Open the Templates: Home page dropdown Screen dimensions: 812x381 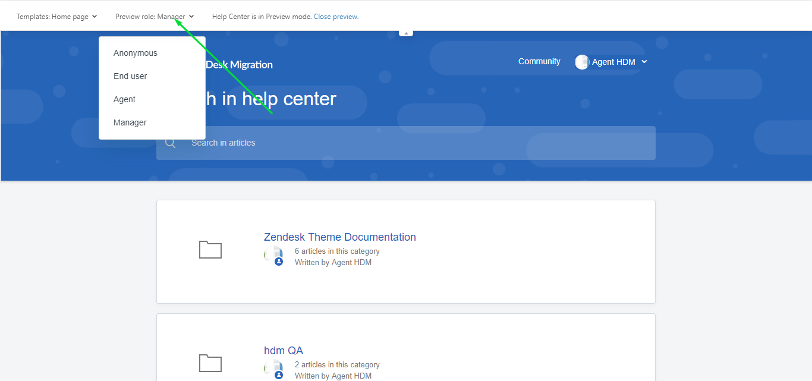[x=56, y=17]
